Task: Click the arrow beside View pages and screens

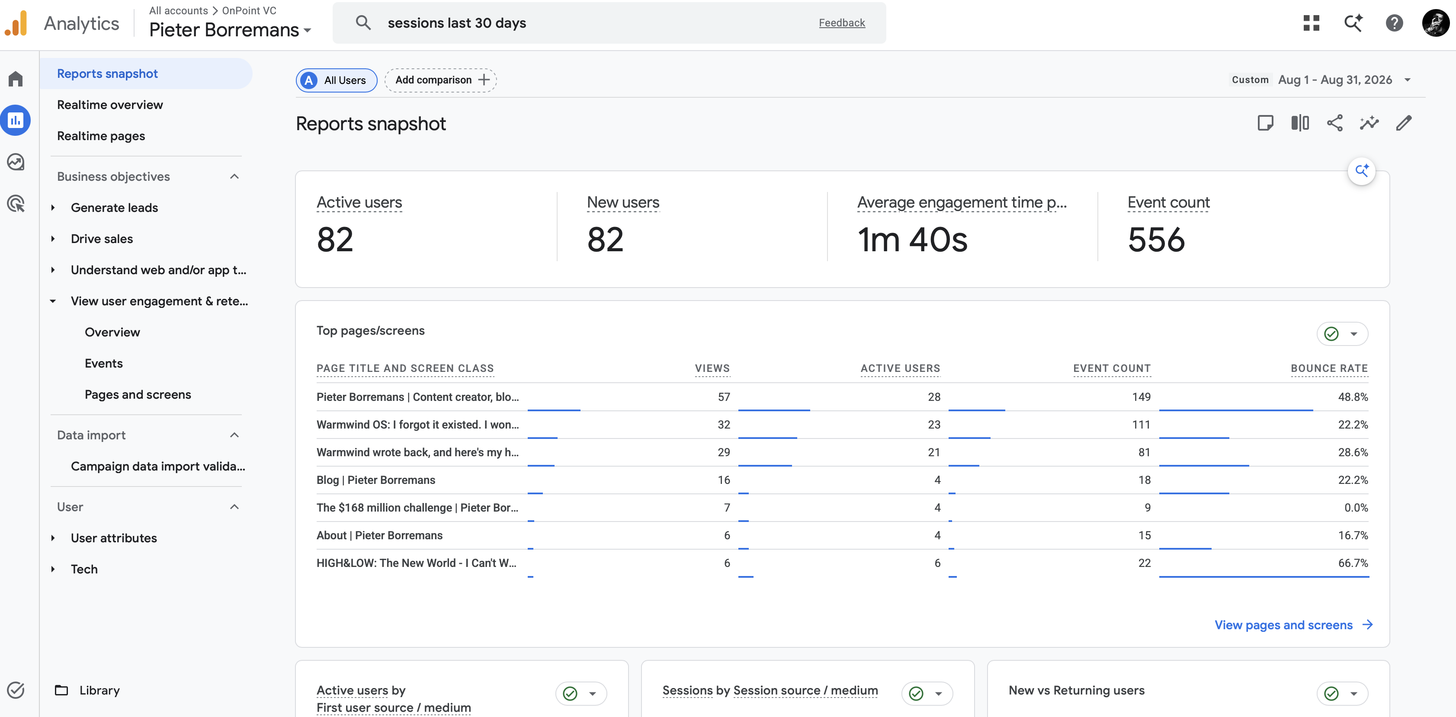Action: (1367, 624)
